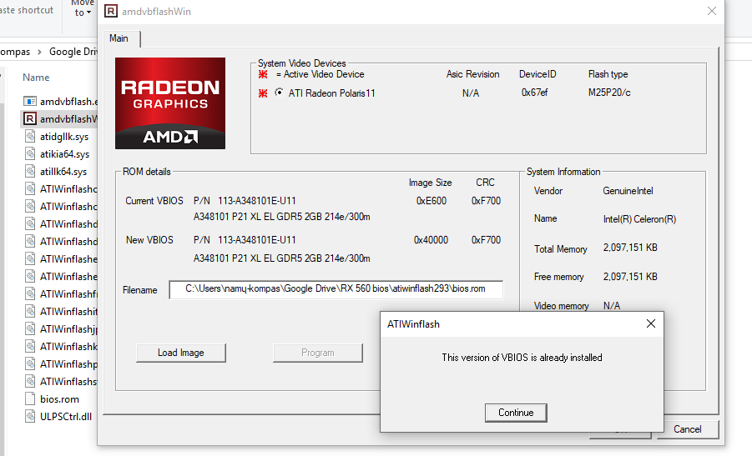Click the Name value Intel(R) Celeron(R)

(x=639, y=219)
